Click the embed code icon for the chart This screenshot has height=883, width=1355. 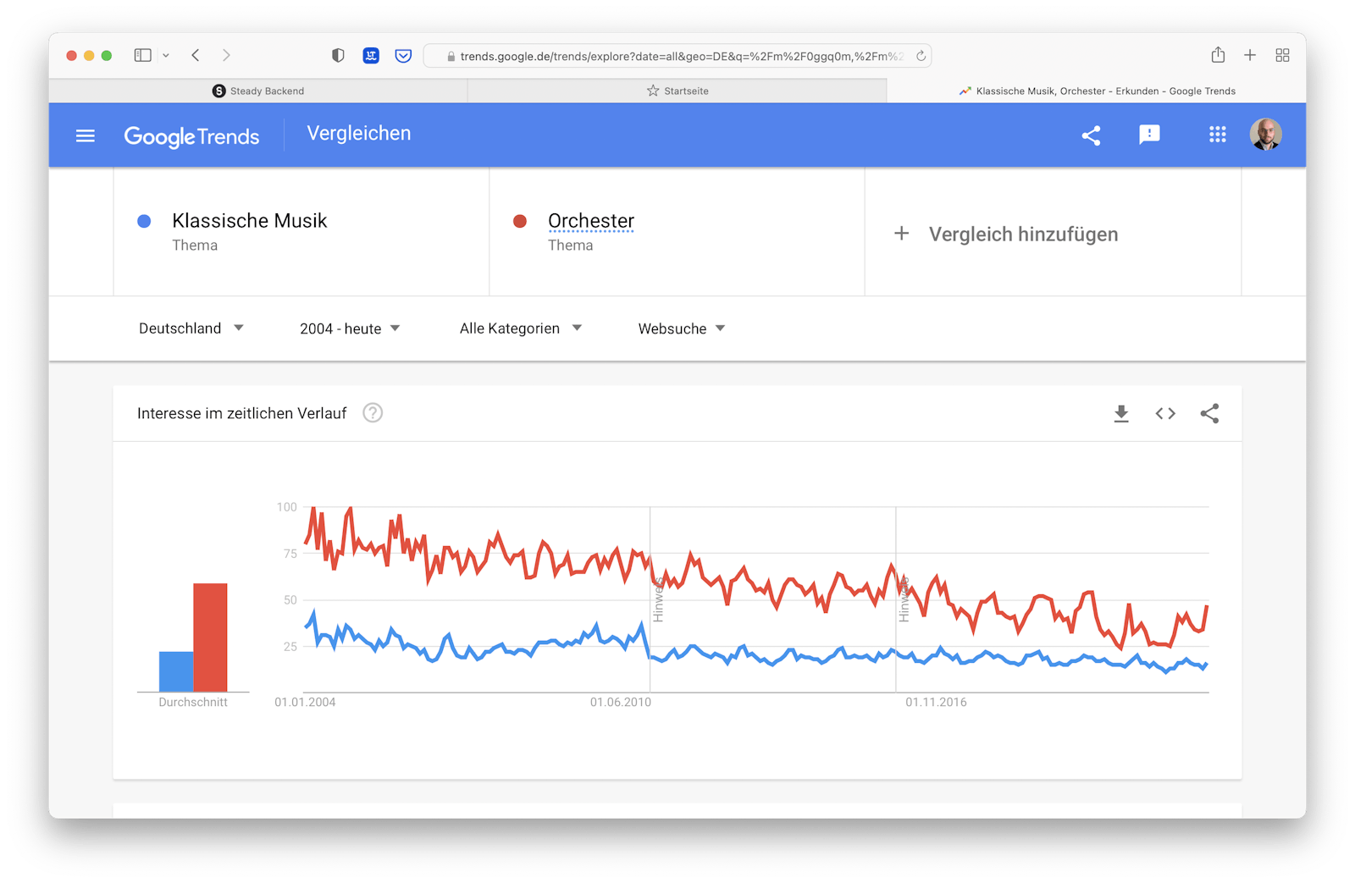(1165, 413)
